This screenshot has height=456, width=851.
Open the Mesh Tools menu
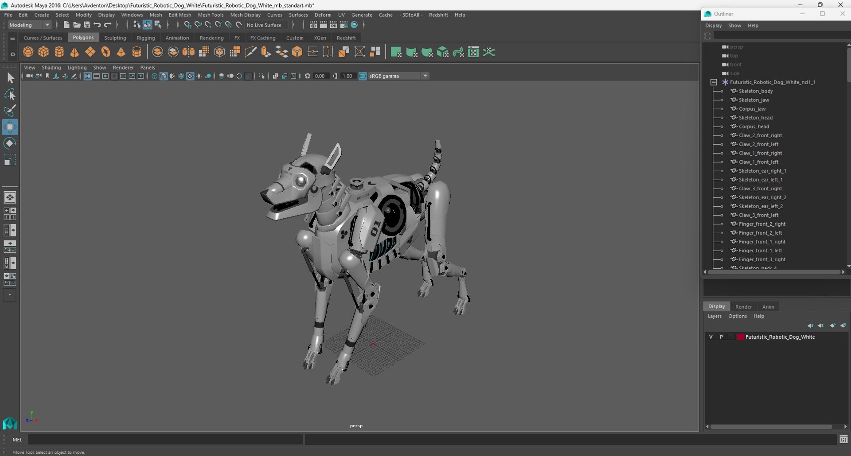pos(211,15)
